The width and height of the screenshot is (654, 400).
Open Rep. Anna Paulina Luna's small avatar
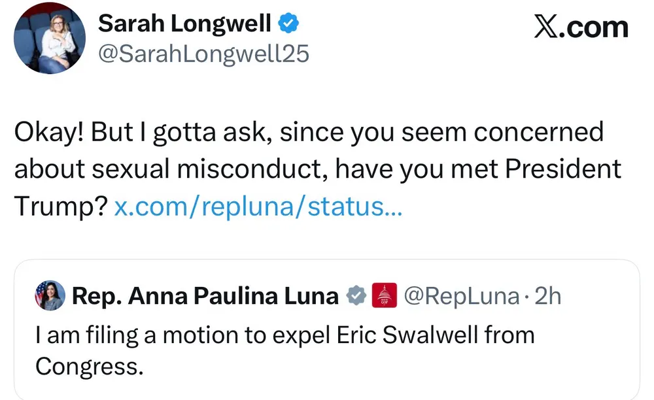click(x=50, y=296)
